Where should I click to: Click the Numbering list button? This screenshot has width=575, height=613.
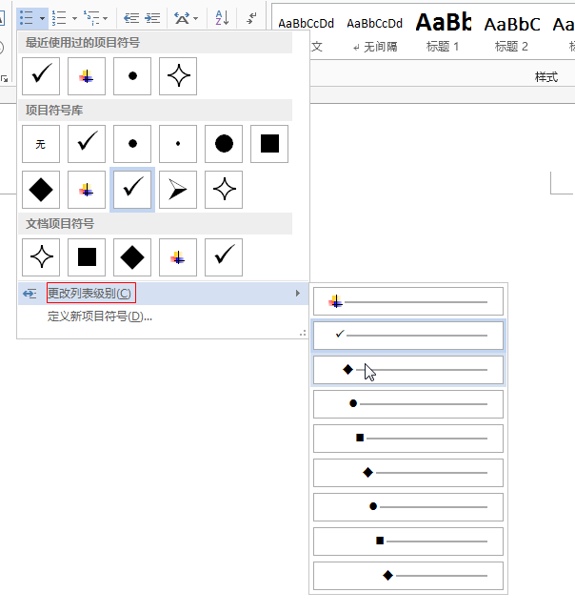click(59, 18)
